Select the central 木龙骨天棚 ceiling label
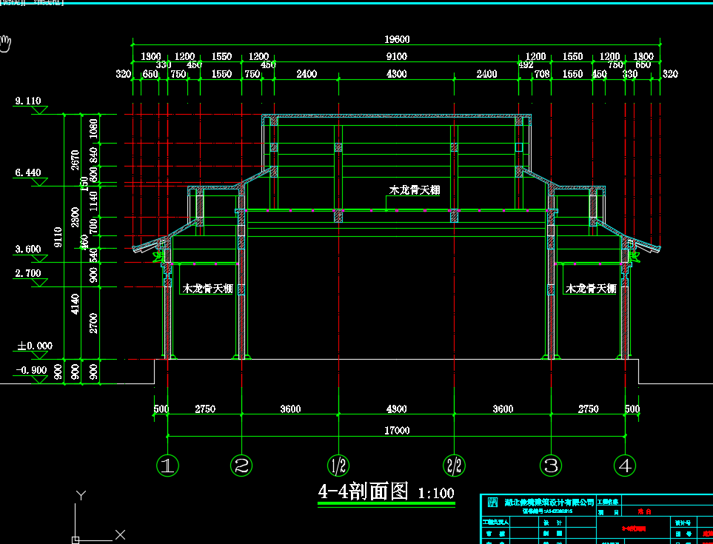The height and width of the screenshot is (544, 713). pyautogui.click(x=414, y=190)
